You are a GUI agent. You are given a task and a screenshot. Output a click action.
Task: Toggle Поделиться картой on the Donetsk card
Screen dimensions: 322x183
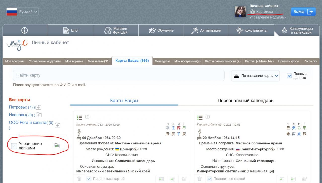pyautogui.click(x=89, y=179)
